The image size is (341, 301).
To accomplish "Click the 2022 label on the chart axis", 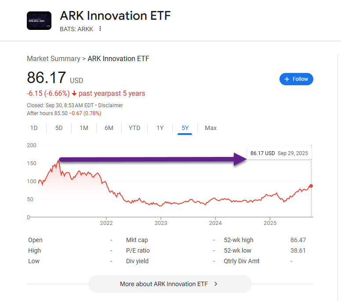I will 106,223.
